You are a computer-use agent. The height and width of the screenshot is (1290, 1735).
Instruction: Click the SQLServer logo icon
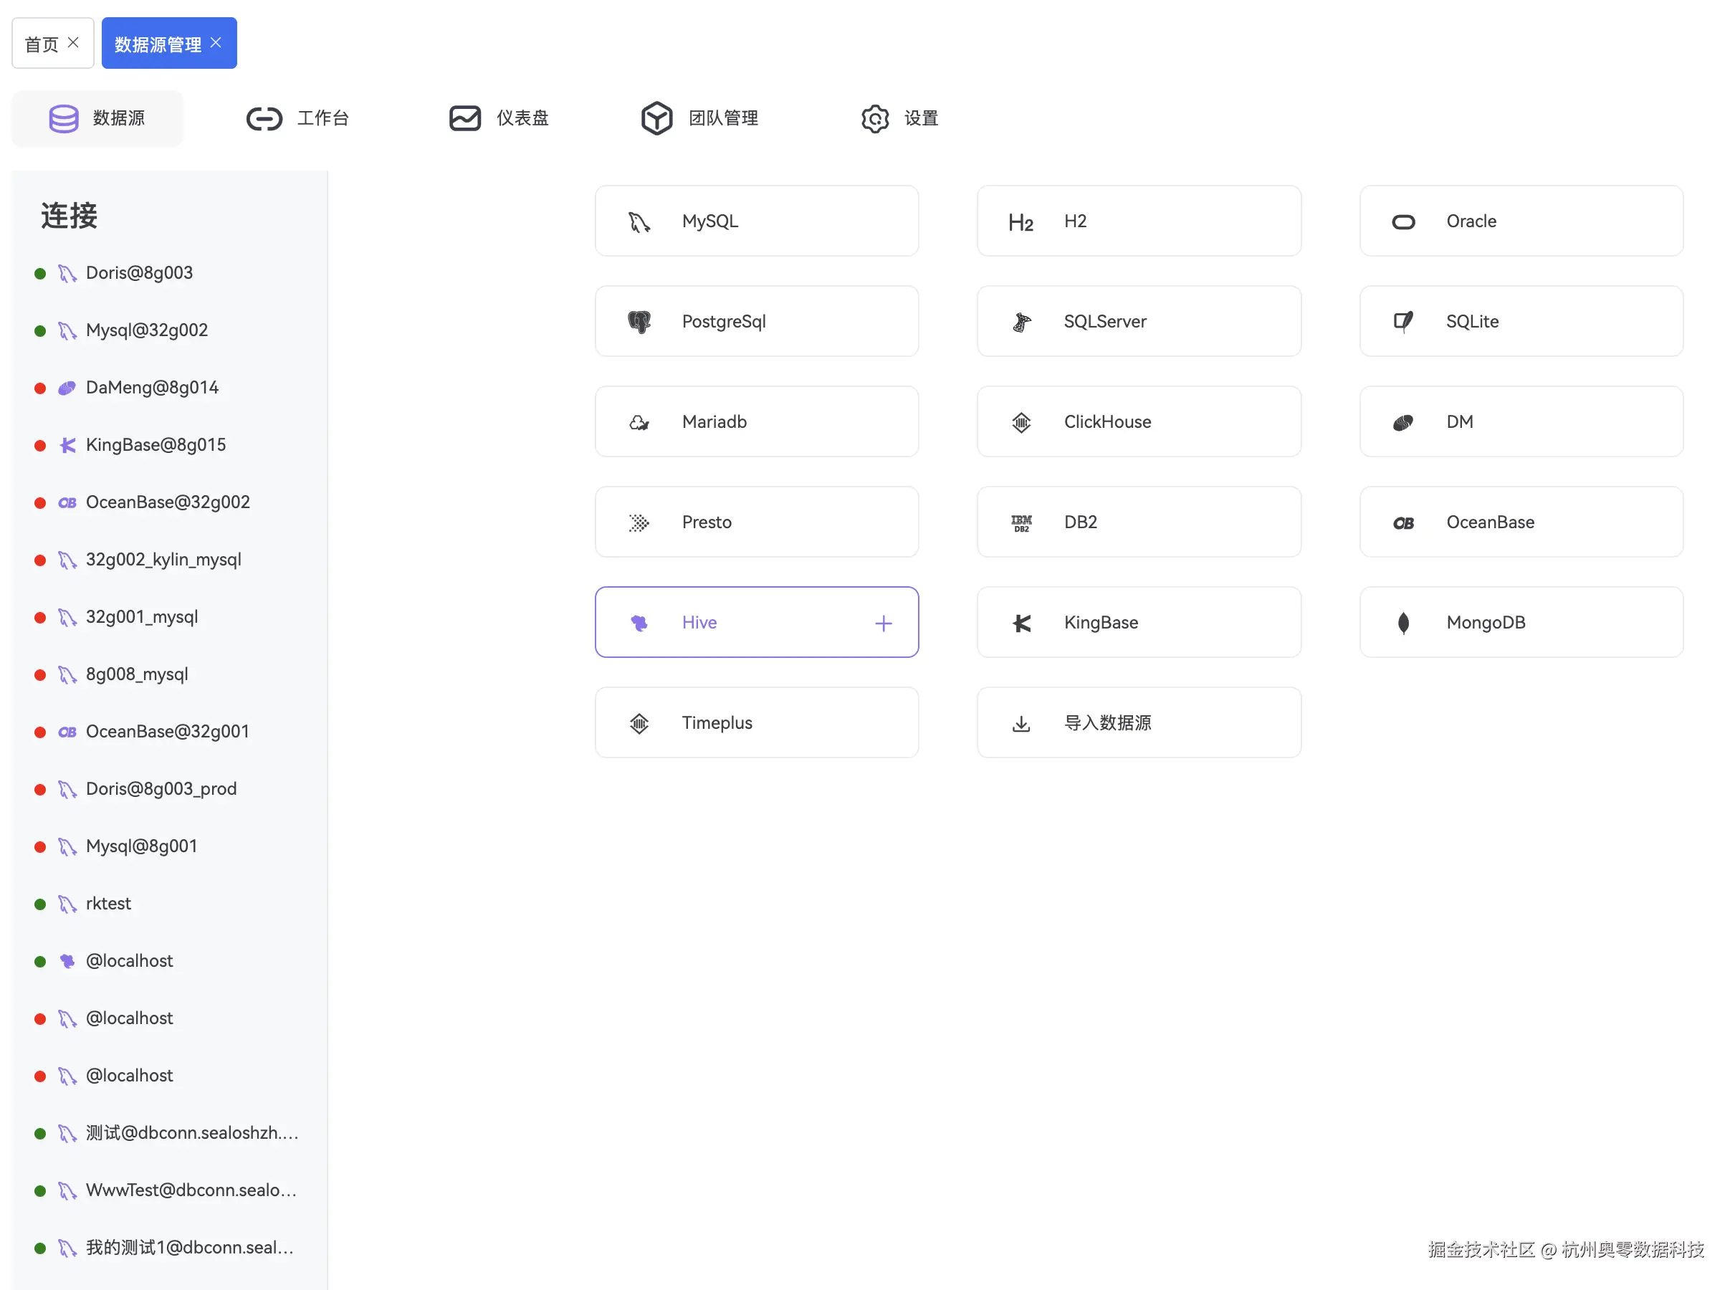[x=1021, y=322]
